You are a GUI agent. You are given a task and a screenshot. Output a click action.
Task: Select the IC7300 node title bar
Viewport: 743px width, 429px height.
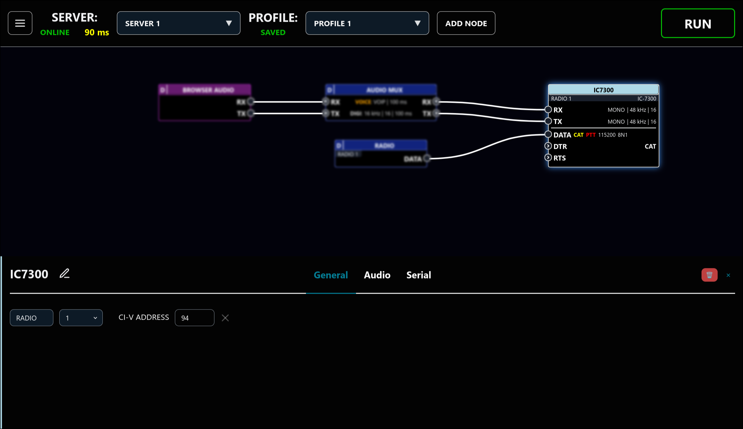click(x=603, y=90)
